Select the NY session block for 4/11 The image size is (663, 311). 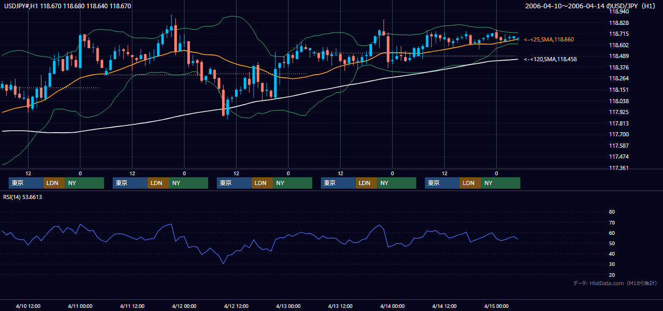tap(188, 183)
